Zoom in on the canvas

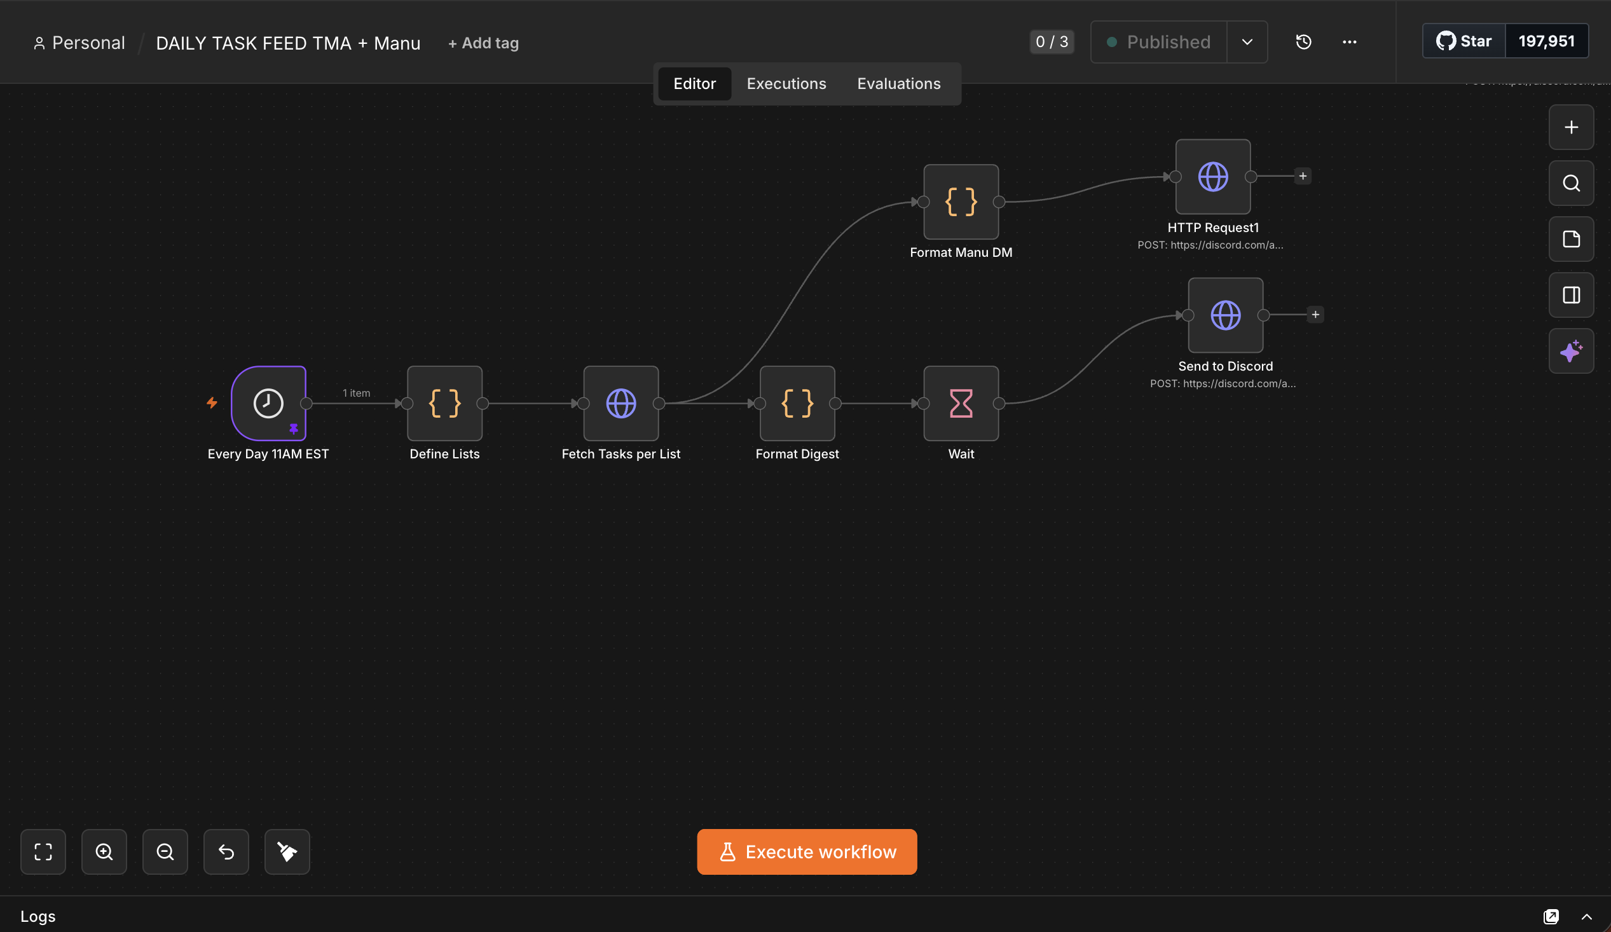104,852
